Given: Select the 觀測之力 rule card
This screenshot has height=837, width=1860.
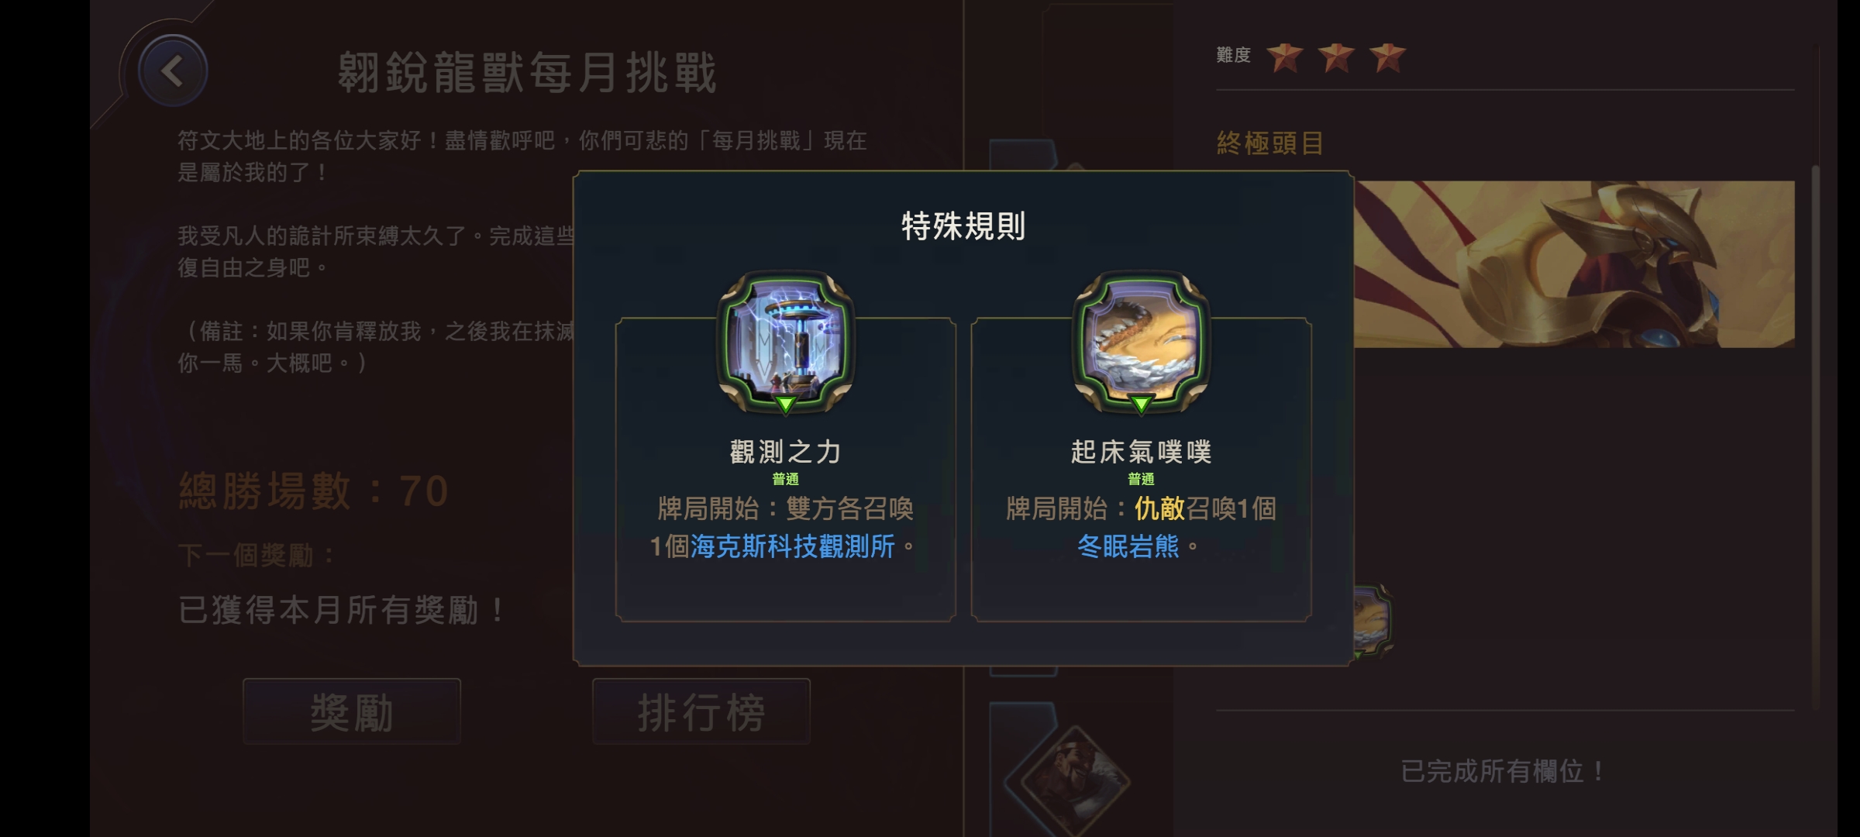Looking at the screenshot, I should (x=785, y=469).
